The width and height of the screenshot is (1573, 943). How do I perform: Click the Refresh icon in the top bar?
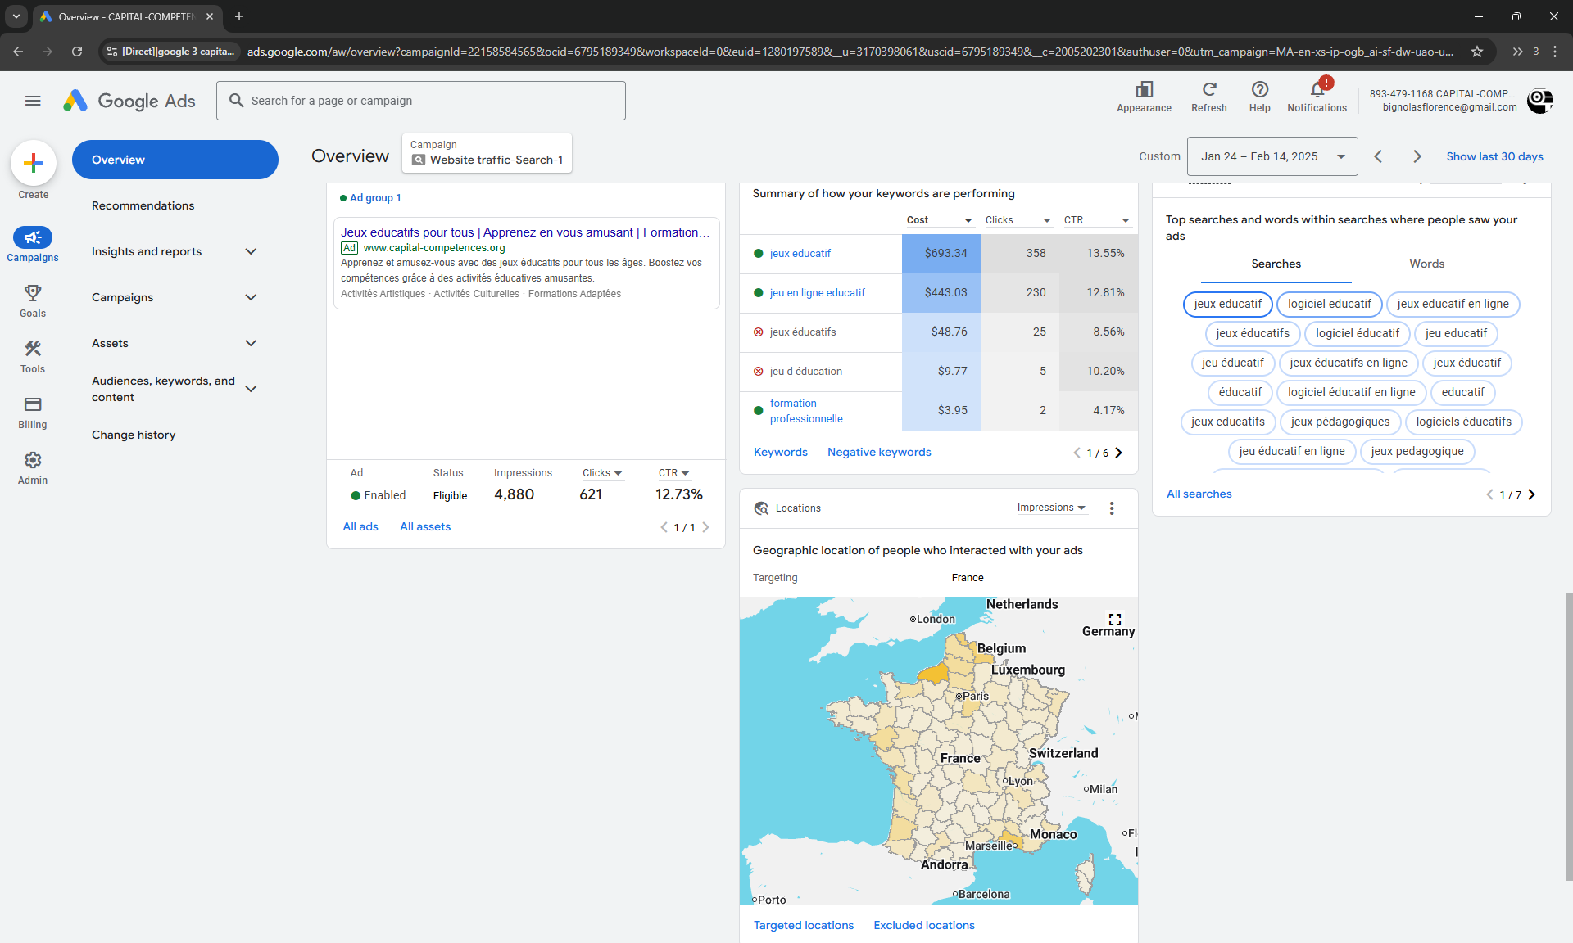pos(1208,90)
